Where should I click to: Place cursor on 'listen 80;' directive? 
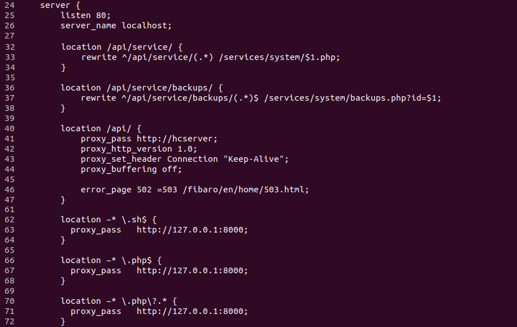[84, 15]
